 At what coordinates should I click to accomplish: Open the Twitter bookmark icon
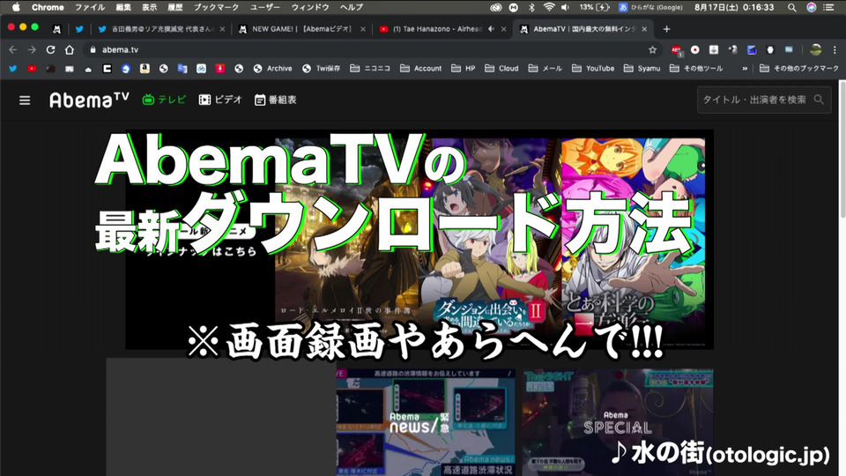tap(13, 69)
